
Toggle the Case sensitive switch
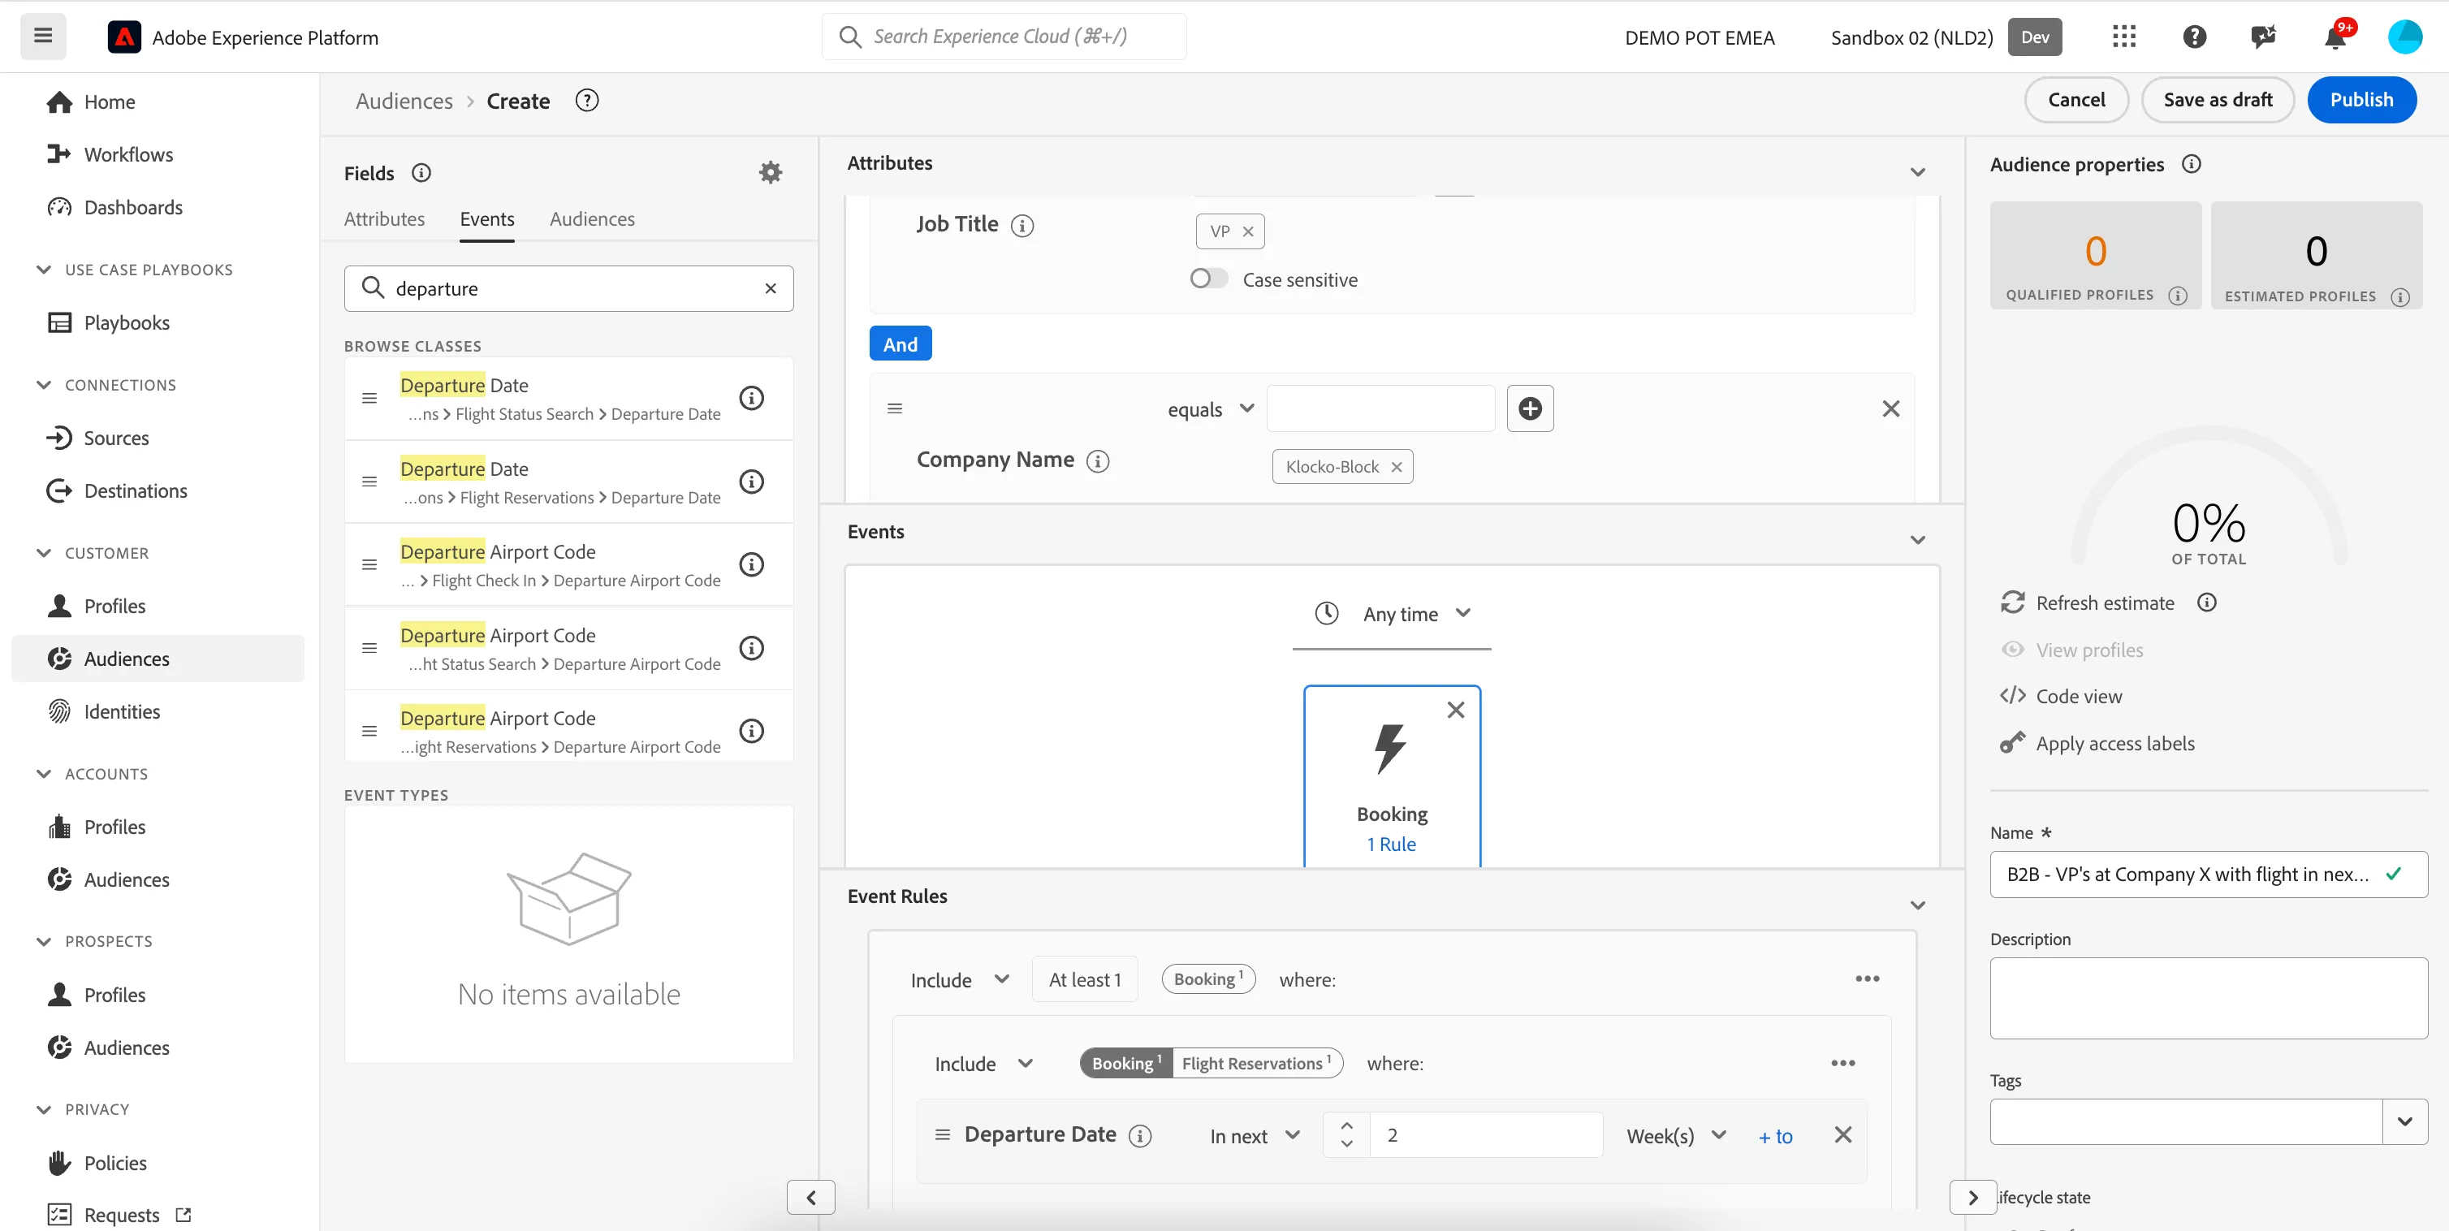pyautogui.click(x=1208, y=279)
